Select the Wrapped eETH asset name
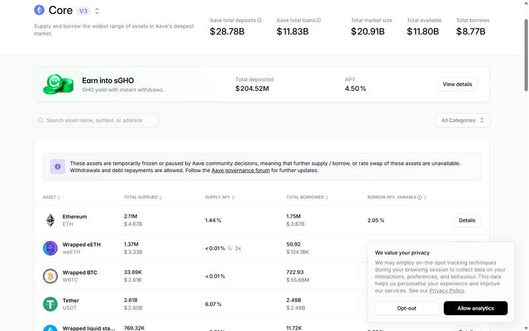Image resolution: width=529 pixels, height=331 pixels. coord(81,244)
